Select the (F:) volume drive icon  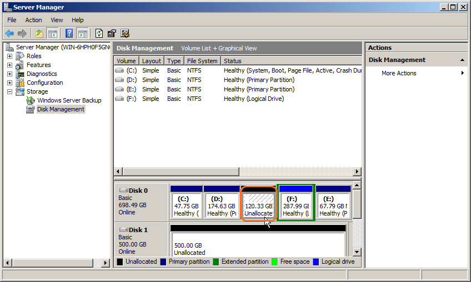pyautogui.click(x=119, y=99)
